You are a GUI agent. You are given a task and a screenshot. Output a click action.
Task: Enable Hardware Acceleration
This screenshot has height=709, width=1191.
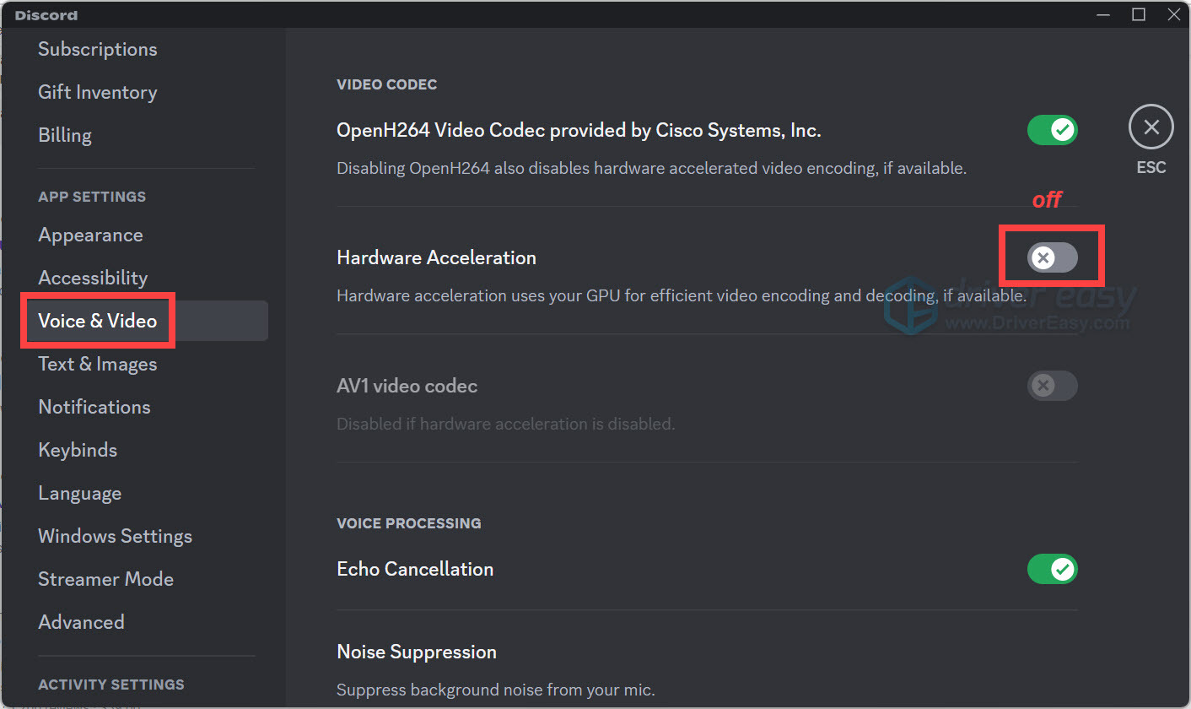1052,257
